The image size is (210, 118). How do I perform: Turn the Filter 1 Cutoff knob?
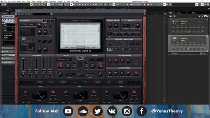click(60, 66)
